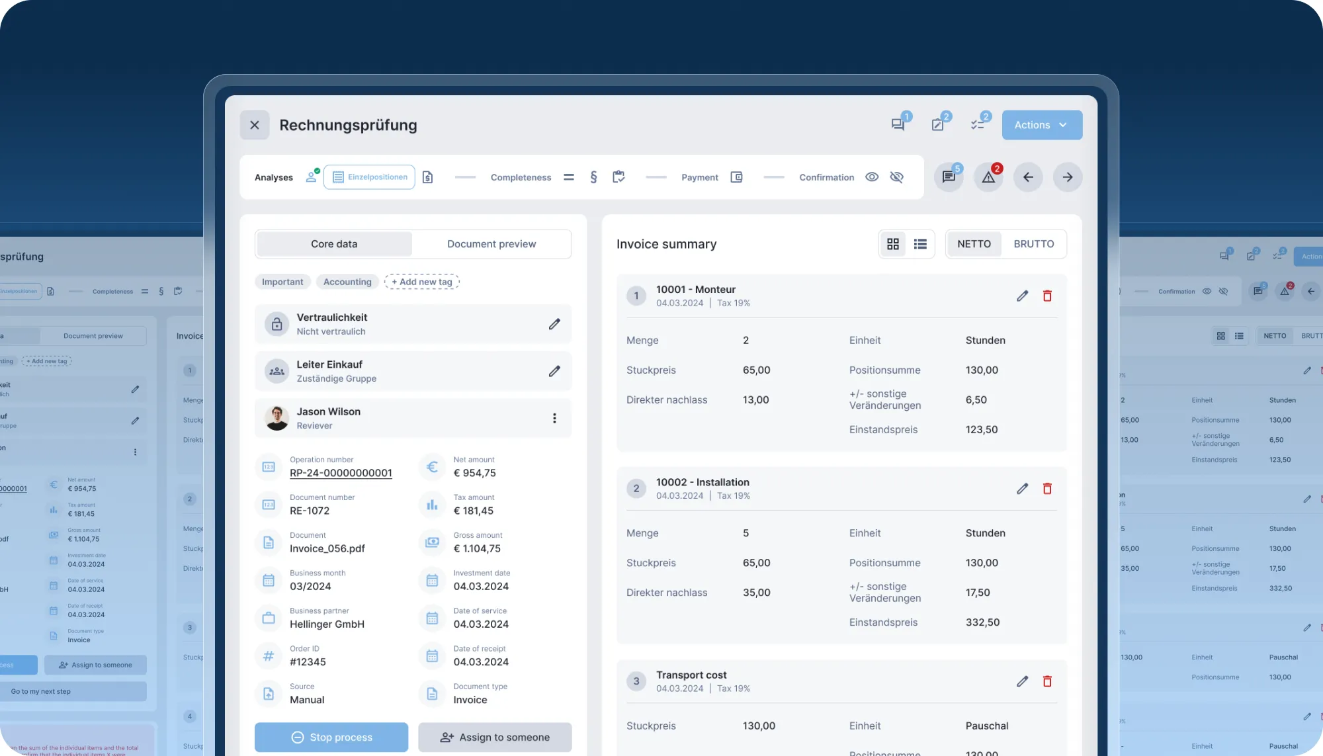Open the chat comments icon in header
1323x756 pixels.
tap(898, 124)
